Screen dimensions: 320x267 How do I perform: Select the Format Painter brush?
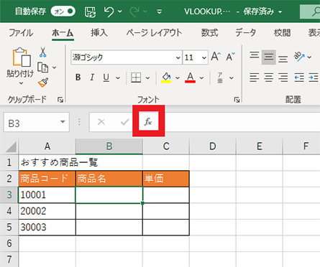pyautogui.click(x=43, y=83)
